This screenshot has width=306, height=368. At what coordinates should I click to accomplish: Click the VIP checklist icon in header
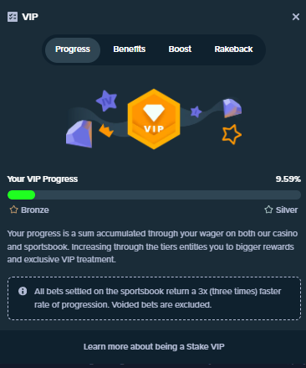pos(13,17)
